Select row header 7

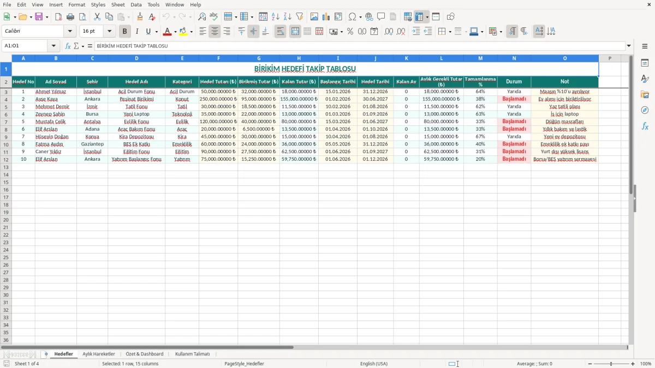click(x=6, y=122)
